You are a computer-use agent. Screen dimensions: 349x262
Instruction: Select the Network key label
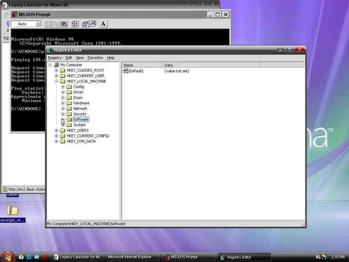80,108
